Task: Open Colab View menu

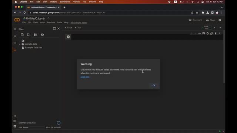Action: pyautogui.click(x=36, y=23)
